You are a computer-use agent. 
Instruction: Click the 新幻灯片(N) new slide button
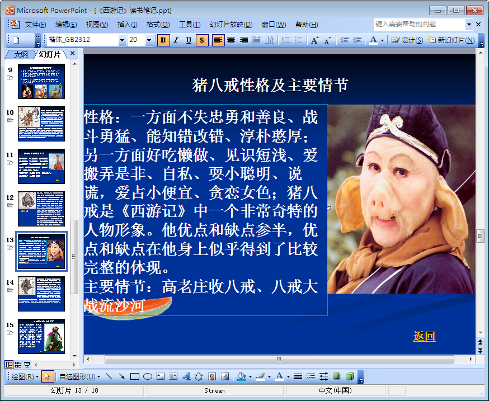tap(451, 40)
